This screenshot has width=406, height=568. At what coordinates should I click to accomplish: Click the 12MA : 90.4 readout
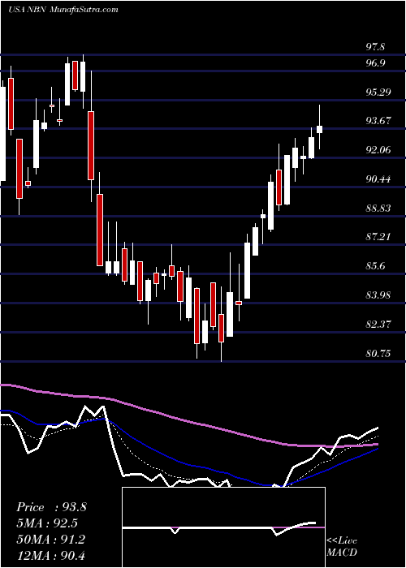(50, 555)
